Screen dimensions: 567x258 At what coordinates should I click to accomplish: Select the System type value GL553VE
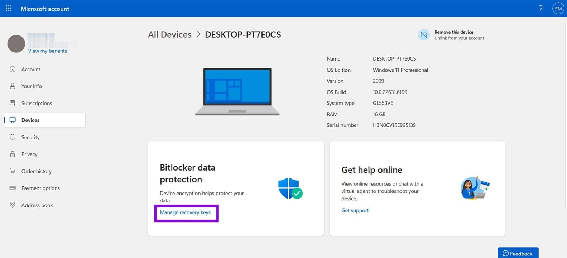(383, 103)
